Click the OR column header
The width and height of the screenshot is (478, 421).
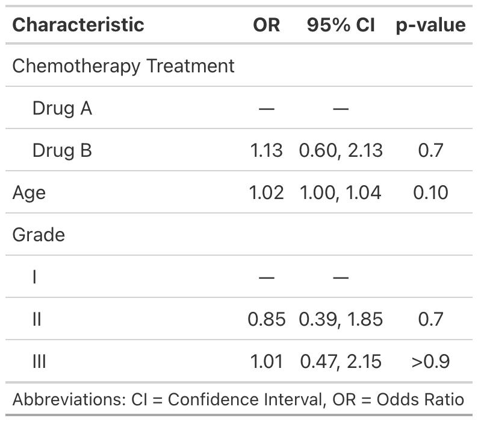pos(266,25)
